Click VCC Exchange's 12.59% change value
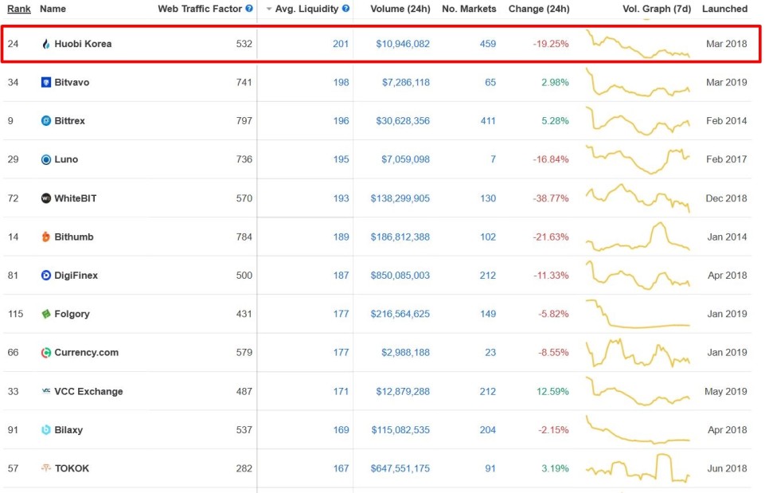 [x=552, y=392]
